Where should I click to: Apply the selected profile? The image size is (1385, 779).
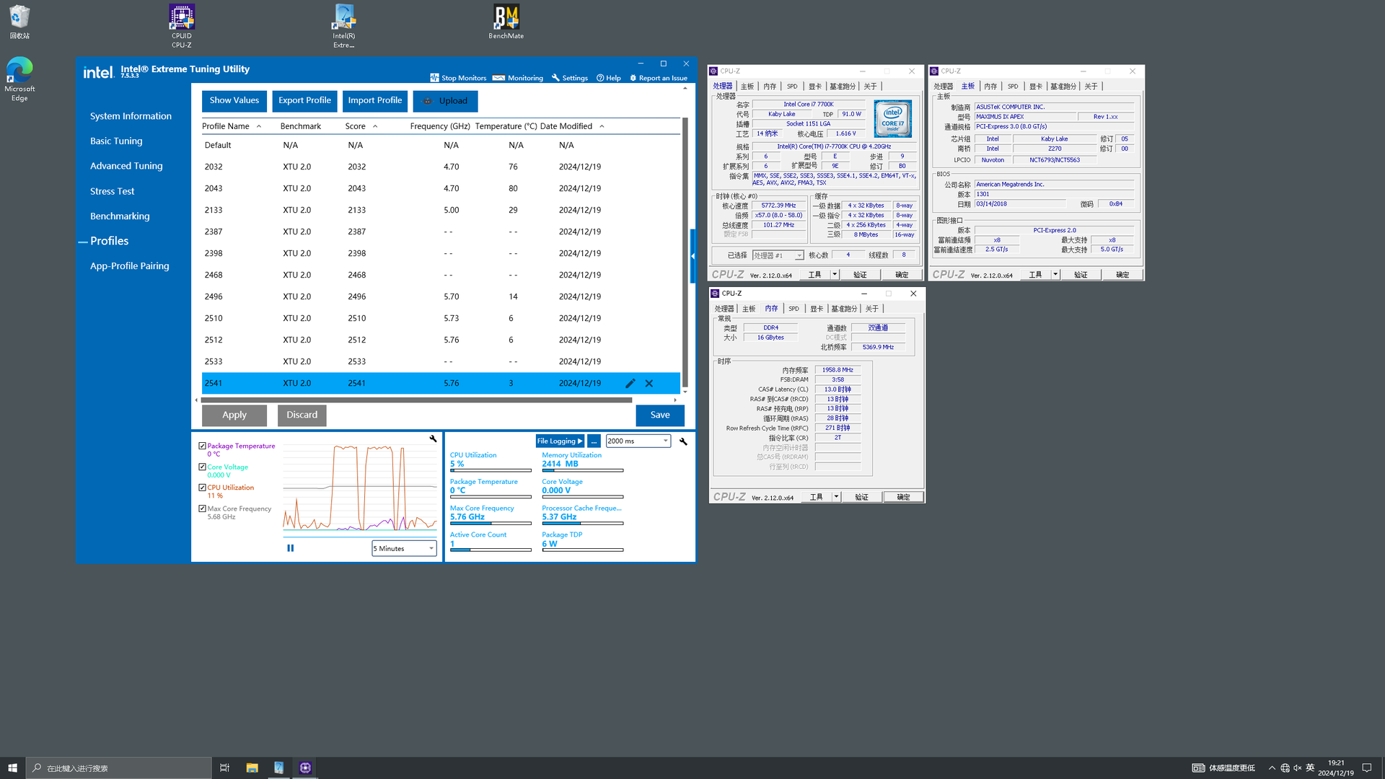tap(234, 415)
